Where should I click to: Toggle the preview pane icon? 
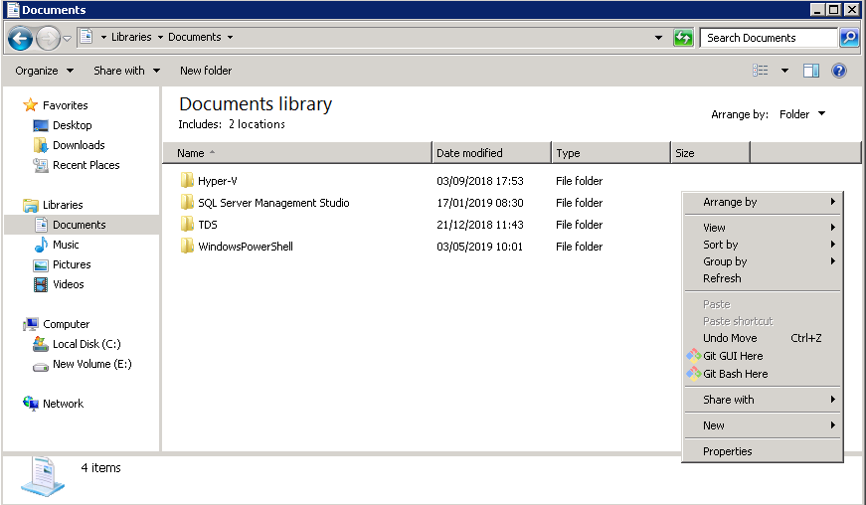click(x=810, y=71)
